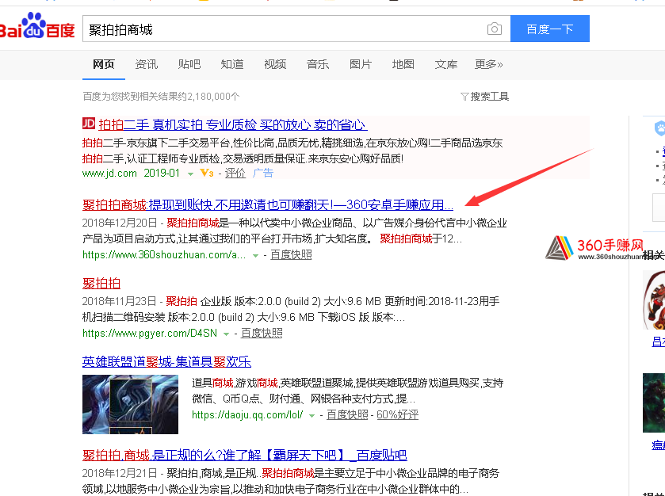Click the 60%好评 rating link

point(397,414)
